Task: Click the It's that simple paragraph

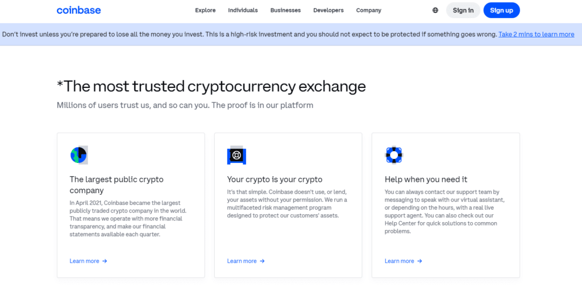Action: point(287,204)
